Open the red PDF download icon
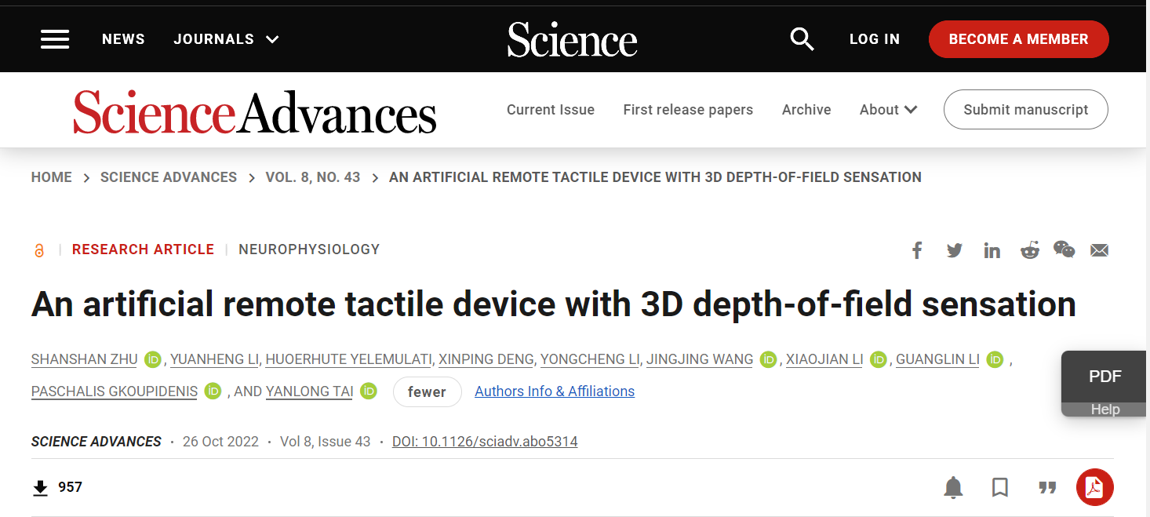 pyautogui.click(x=1094, y=487)
